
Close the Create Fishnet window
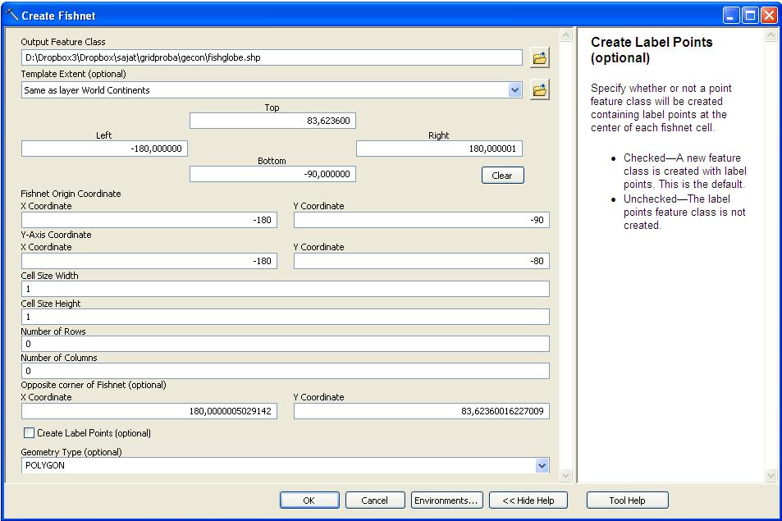[769, 16]
